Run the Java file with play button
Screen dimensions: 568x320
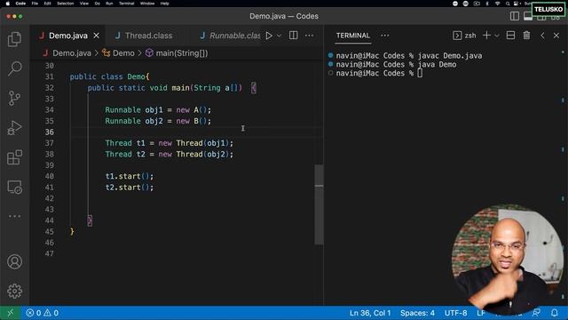(269, 36)
